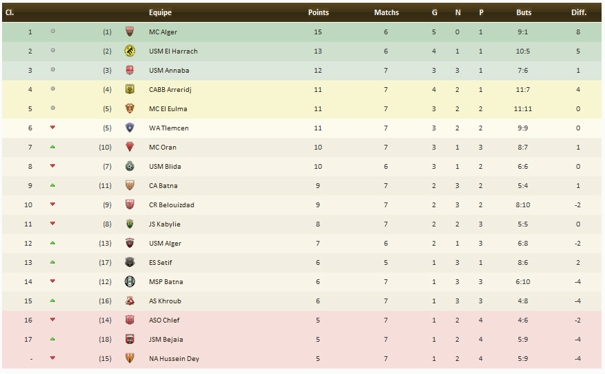The image size is (605, 374).
Task: Click the JS Kabylie club crest
Action: pyautogui.click(x=129, y=224)
